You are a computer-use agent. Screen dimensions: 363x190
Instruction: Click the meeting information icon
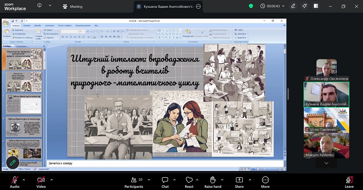point(39,5)
